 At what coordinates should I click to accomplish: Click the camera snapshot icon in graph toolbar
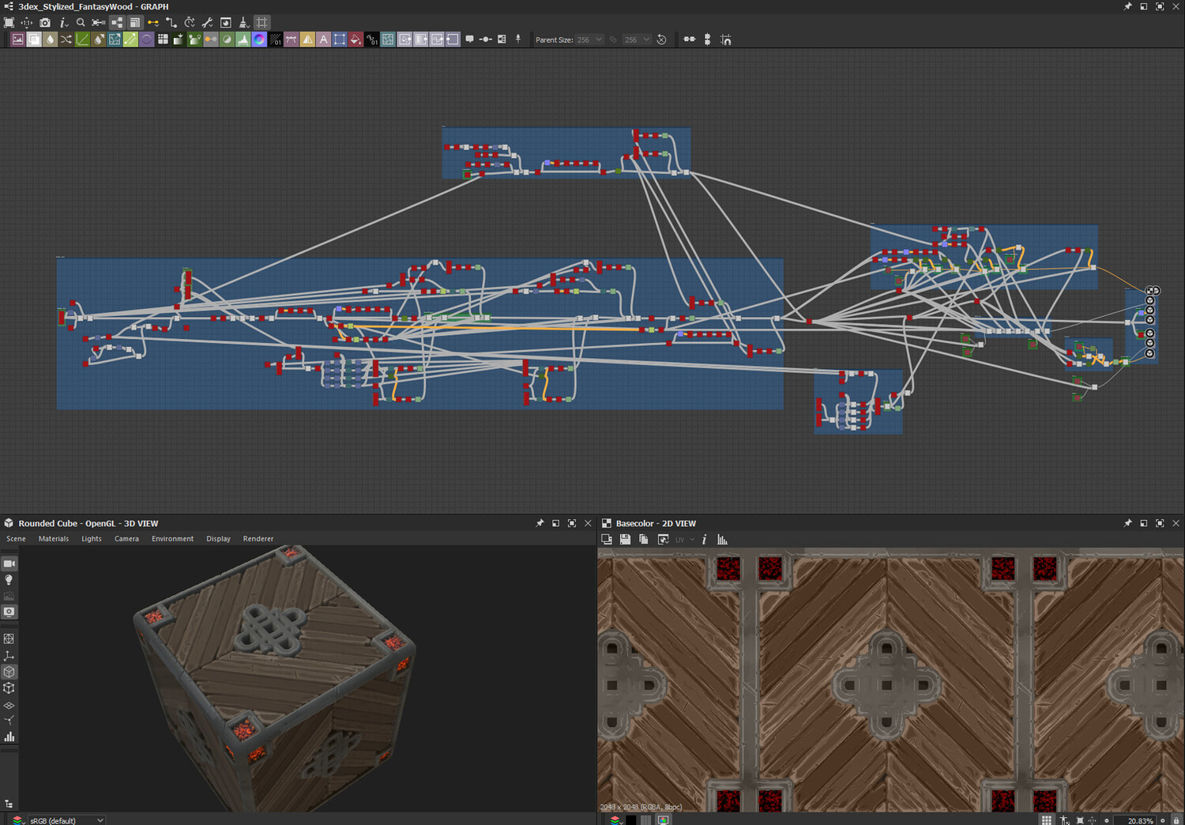(45, 23)
